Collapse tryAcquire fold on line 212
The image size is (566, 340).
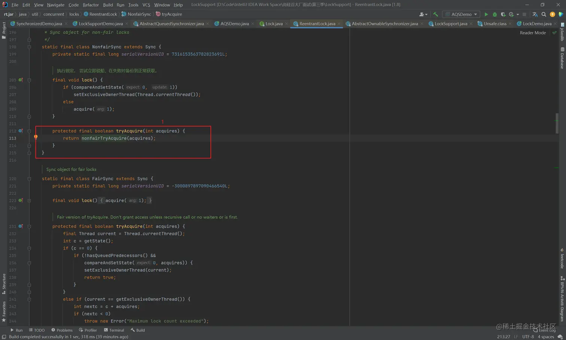[29, 131]
